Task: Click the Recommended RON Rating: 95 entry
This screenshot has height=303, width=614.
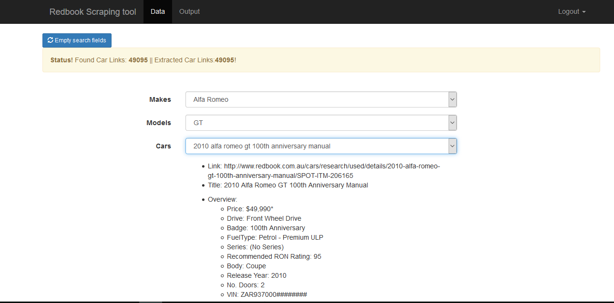Action: 274,256
